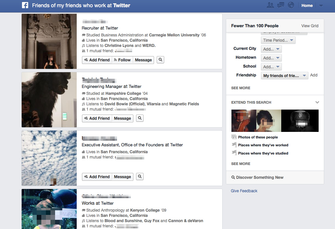Viewport: 335px width, 229px height.
Task: Go to Home
Action: [307, 6]
